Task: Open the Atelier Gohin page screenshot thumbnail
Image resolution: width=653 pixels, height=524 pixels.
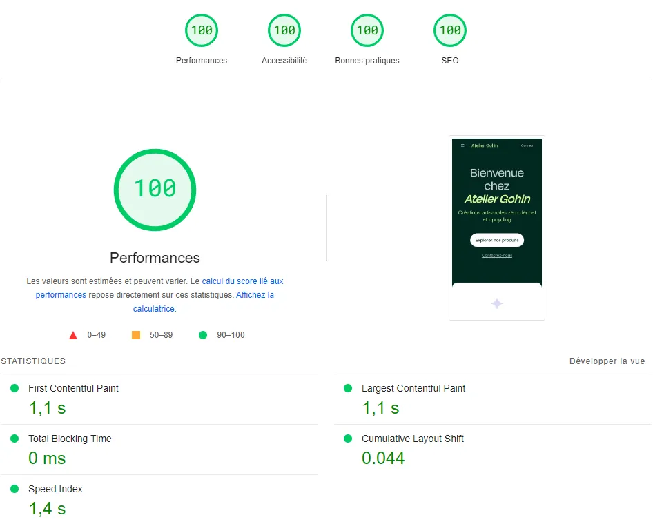Action: point(497,228)
